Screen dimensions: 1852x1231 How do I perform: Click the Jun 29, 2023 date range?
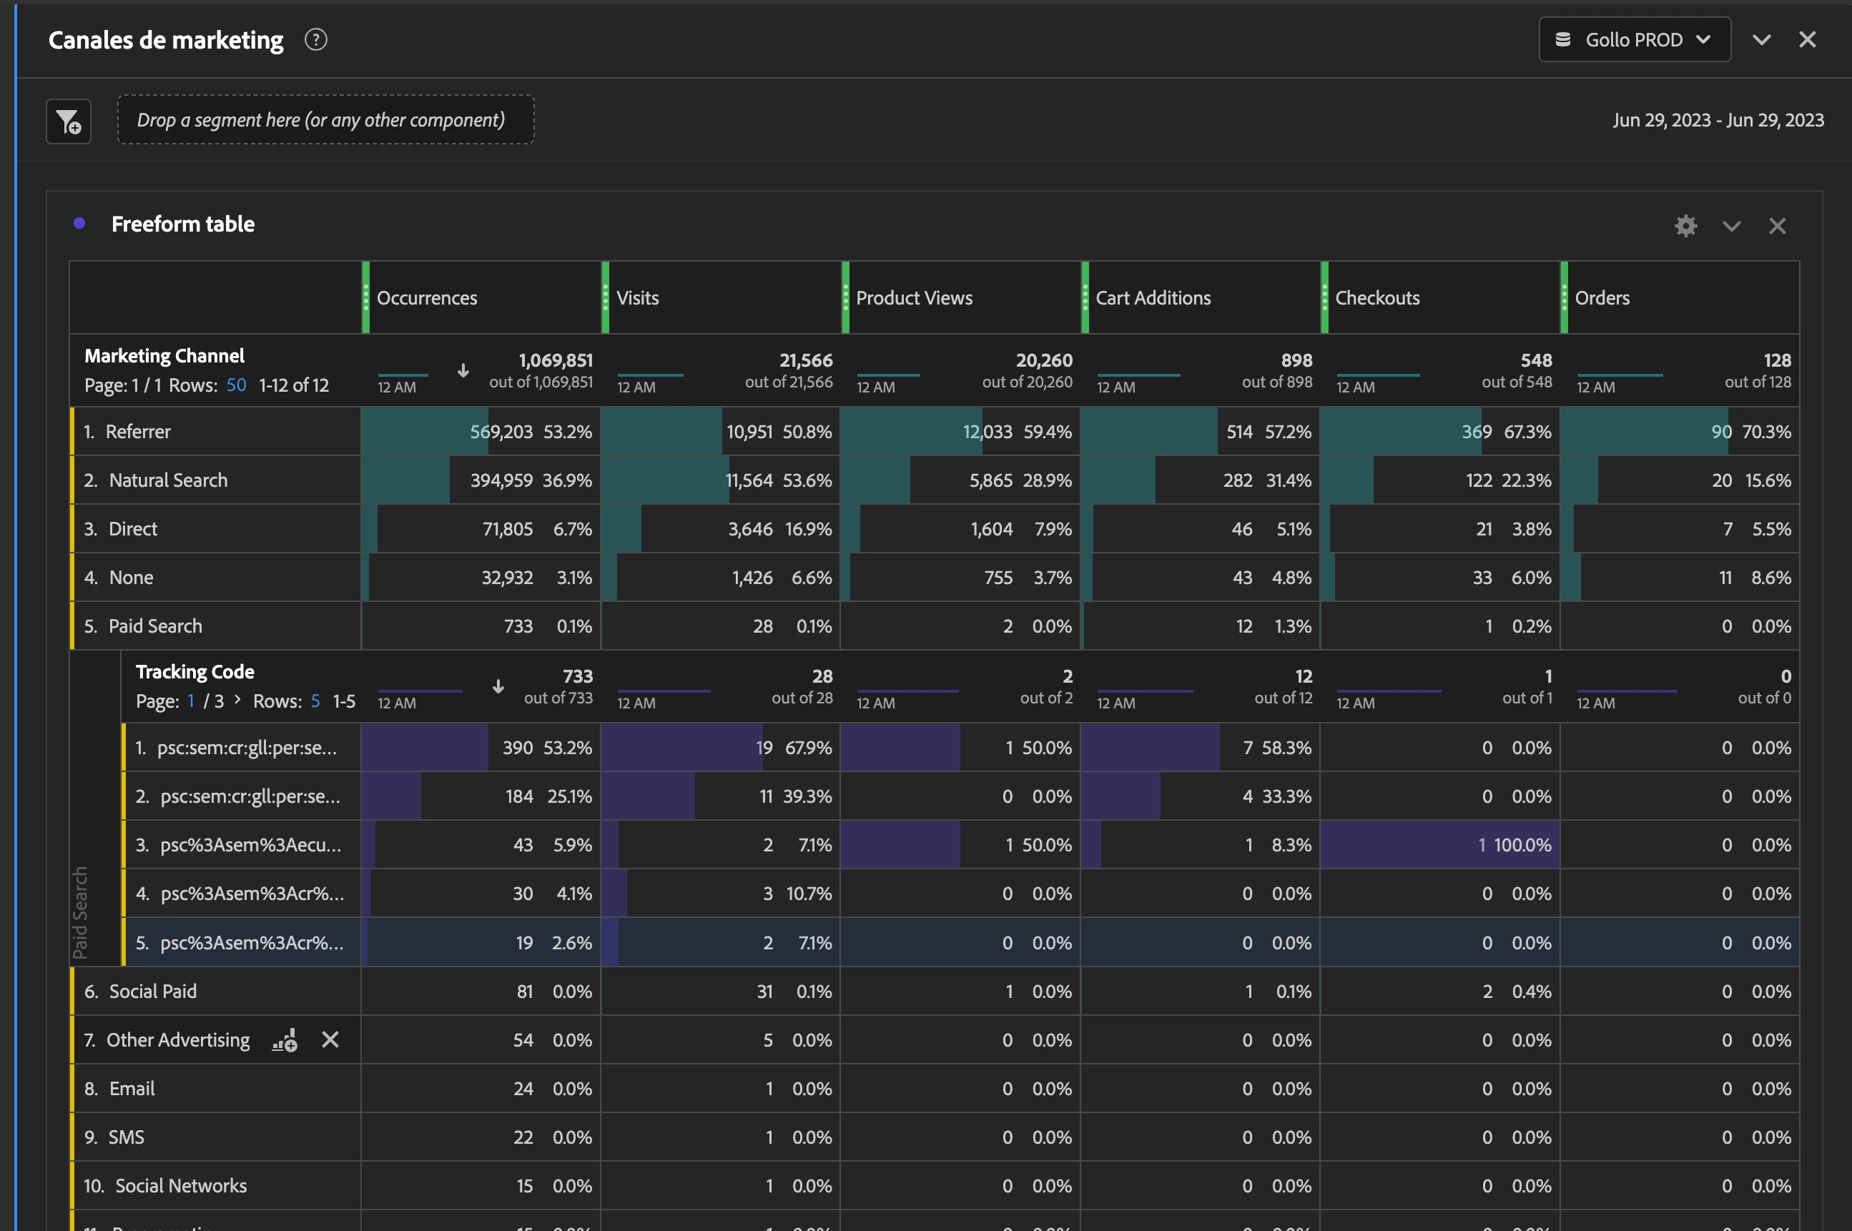1718,120
